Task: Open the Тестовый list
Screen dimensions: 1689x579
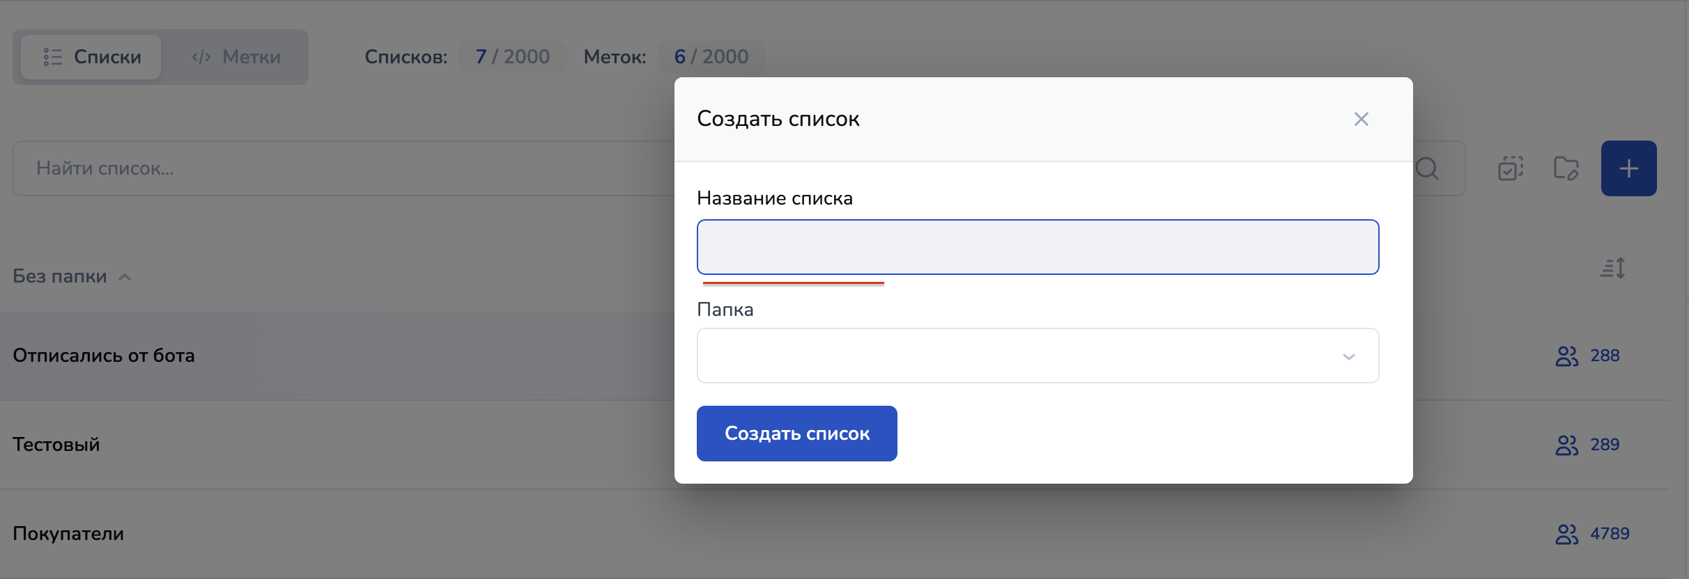Action: (x=56, y=445)
